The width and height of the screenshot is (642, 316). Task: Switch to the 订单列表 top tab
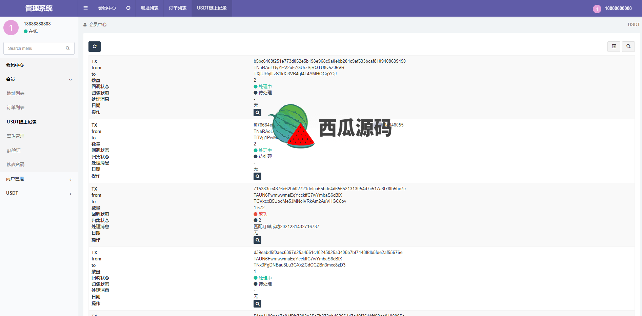[178, 8]
